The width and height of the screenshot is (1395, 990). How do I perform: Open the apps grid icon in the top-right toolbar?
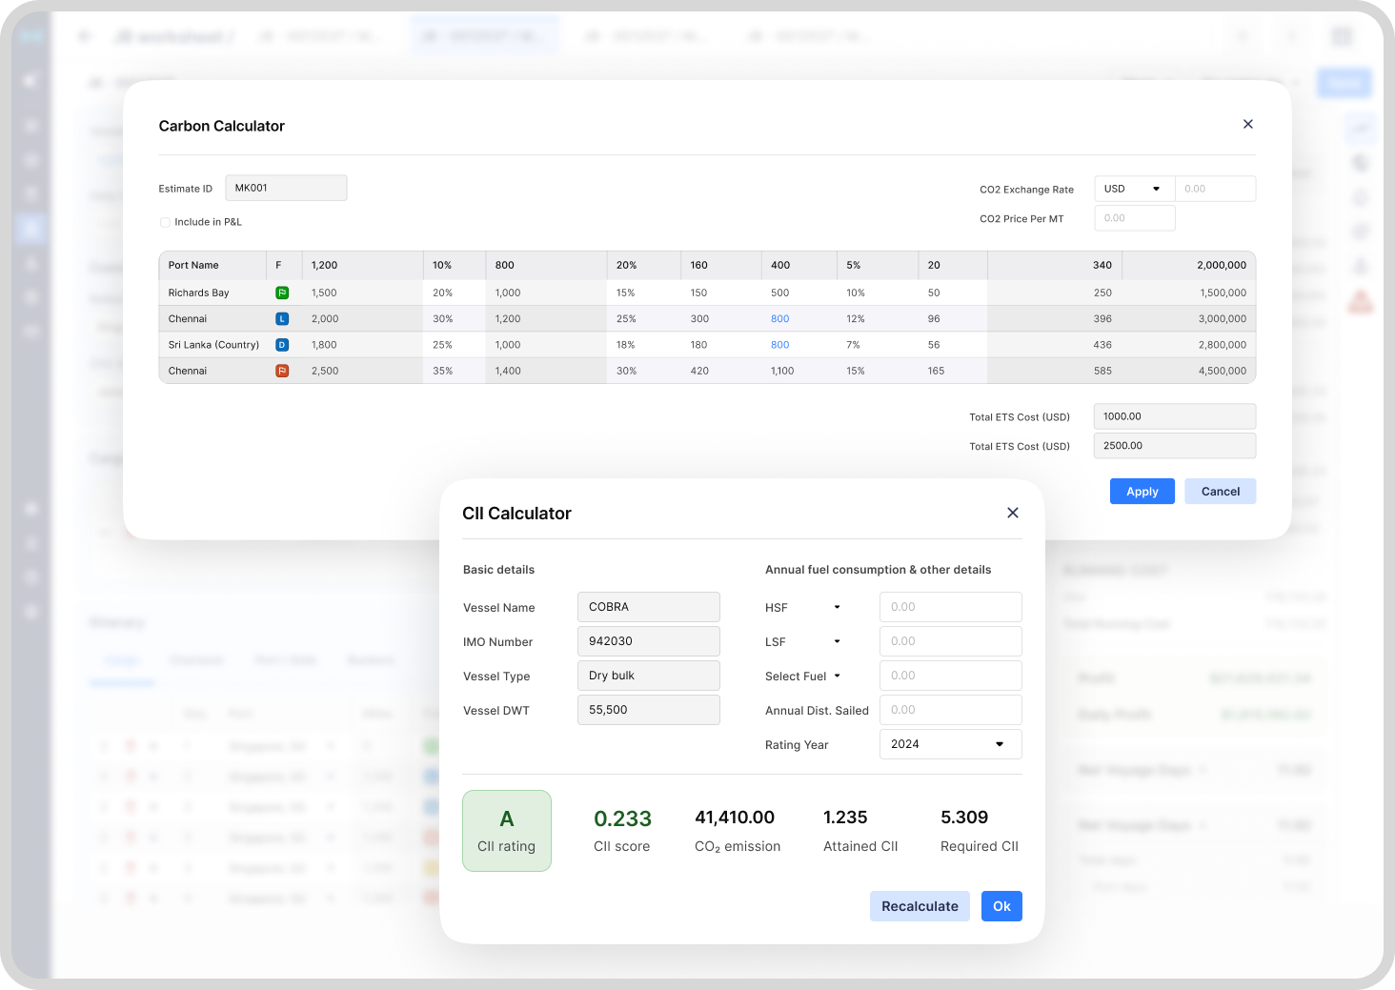pyautogui.click(x=1342, y=35)
